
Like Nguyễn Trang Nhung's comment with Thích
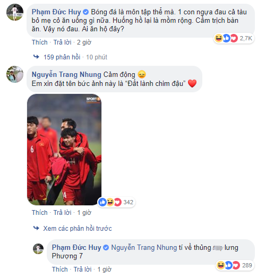[40, 213]
